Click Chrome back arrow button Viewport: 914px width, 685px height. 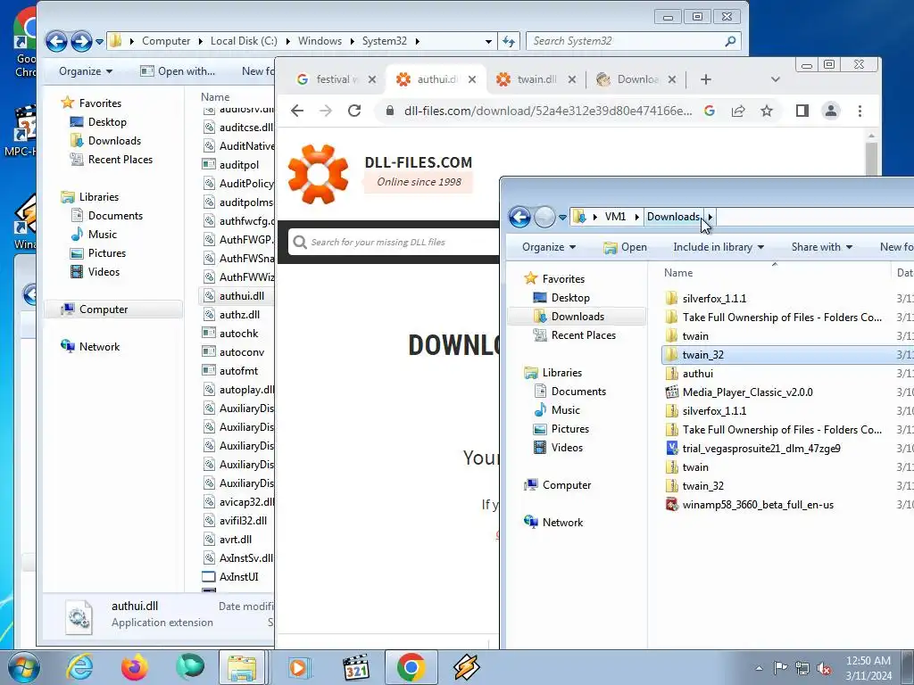point(297,111)
